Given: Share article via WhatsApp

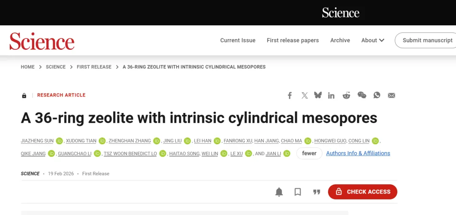Looking at the screenshot, I should [377, 95].
